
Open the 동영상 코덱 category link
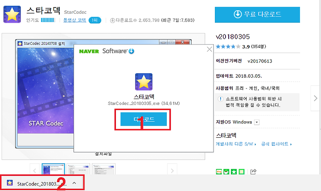pyautogui.click(x=75, y=20)
